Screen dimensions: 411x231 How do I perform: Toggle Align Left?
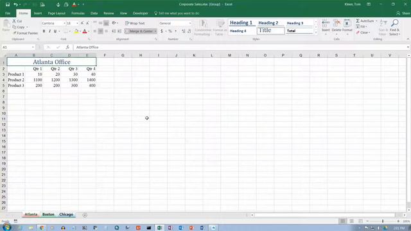pos(94,31)
